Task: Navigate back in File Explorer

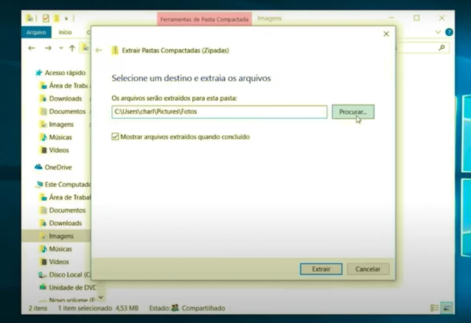Action: coord(32,48)
